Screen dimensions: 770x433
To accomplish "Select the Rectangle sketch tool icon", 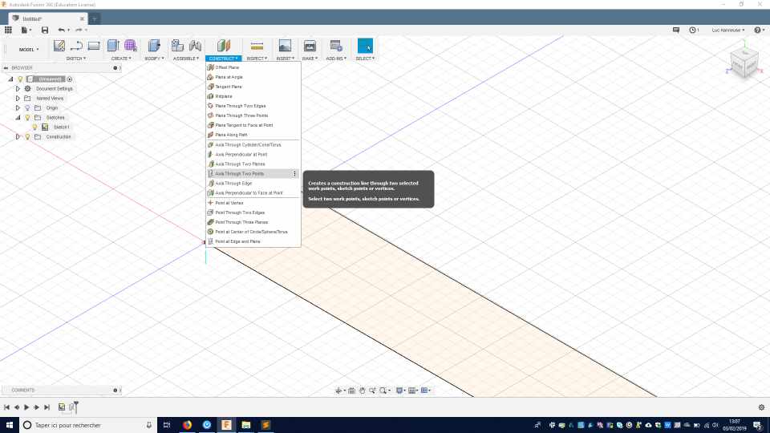I will tap(94, 46).
